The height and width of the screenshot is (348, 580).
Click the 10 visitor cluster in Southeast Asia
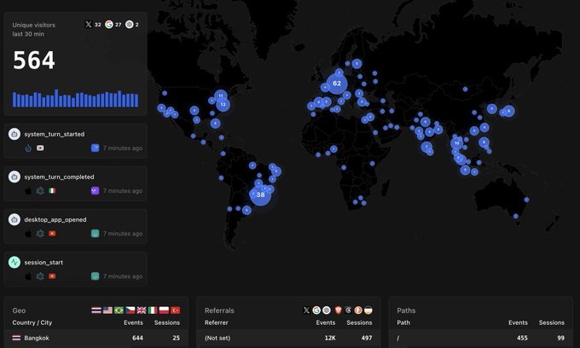click(x=457, y=143)
